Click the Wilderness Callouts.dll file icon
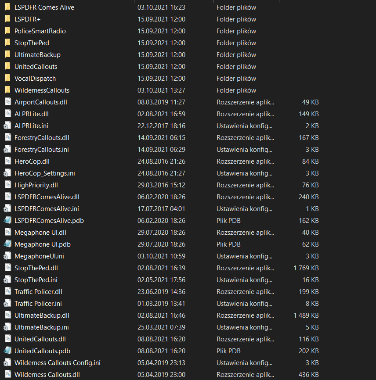 [7, 374]
